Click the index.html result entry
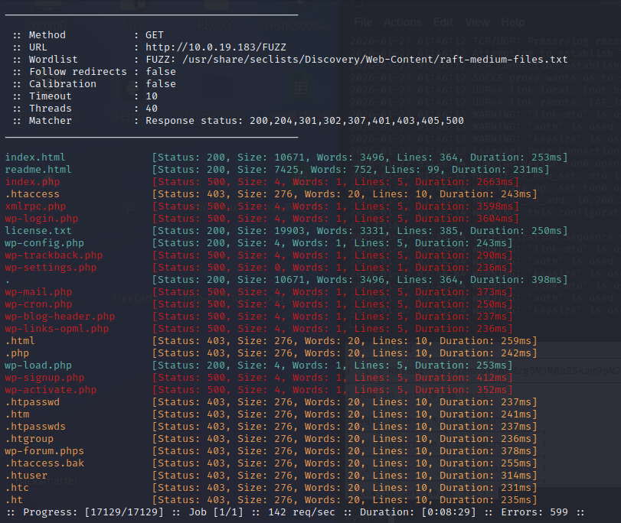The width and height of the screenshot is (621, 523). point(35,158)
